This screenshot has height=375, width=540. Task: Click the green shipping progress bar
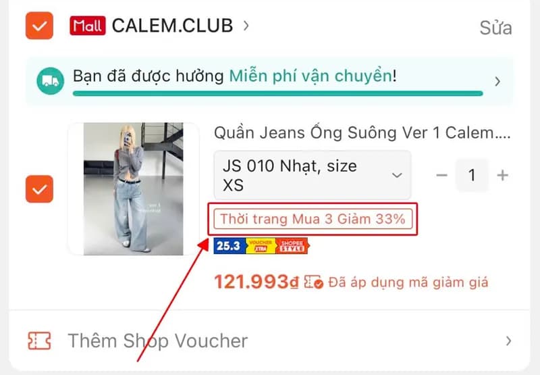pos(278,93)
